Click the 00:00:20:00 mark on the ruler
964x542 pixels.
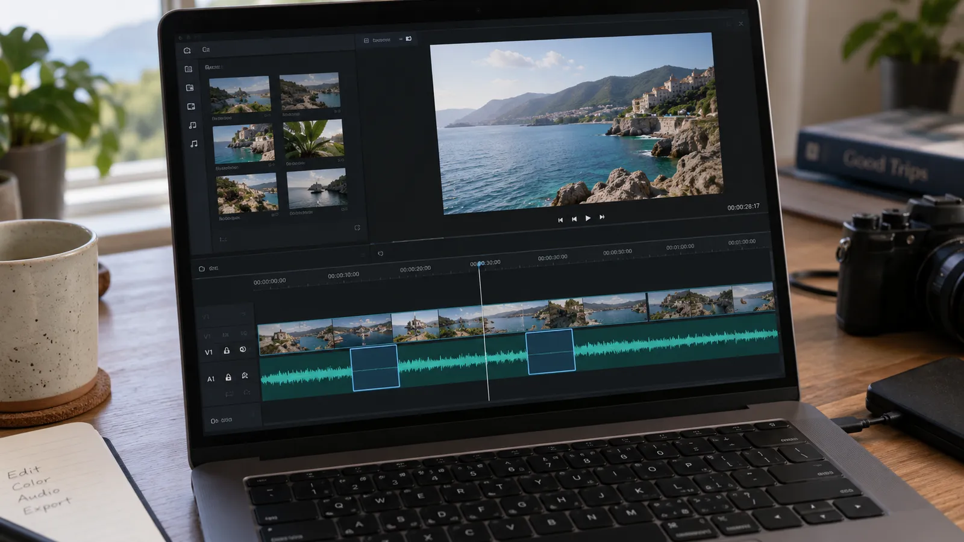click(415, 269)
